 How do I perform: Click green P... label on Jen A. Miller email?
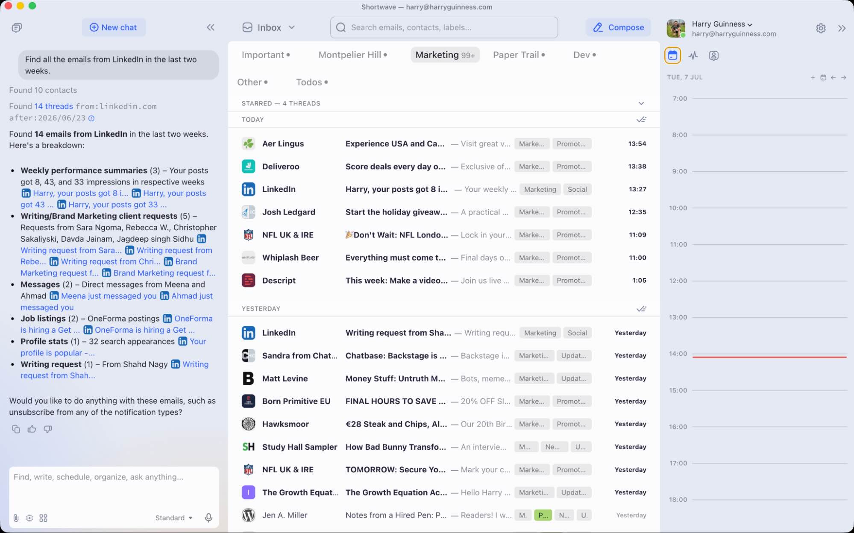tap(543, 515)
